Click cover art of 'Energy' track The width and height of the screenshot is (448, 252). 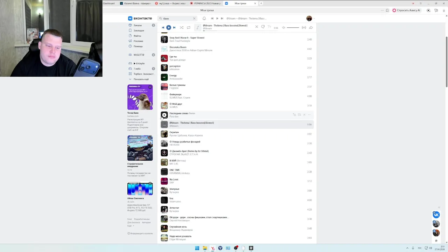click(x=164, y=77)
